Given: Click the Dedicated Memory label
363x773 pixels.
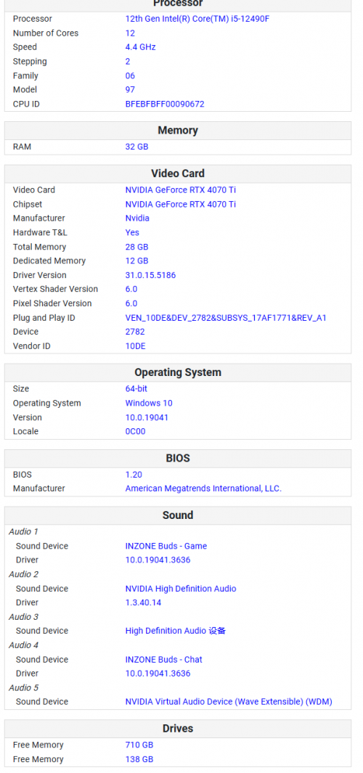Looking at the screenshot, I should point(49,261).
